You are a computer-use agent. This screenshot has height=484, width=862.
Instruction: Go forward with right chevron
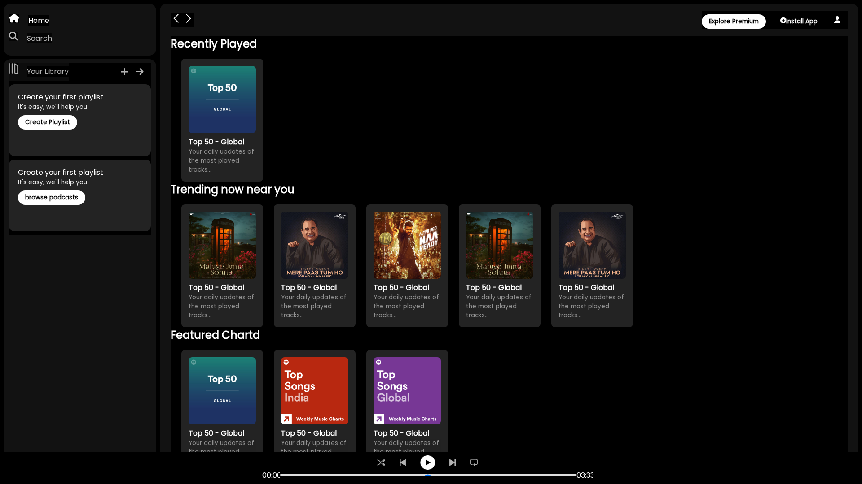189,18
